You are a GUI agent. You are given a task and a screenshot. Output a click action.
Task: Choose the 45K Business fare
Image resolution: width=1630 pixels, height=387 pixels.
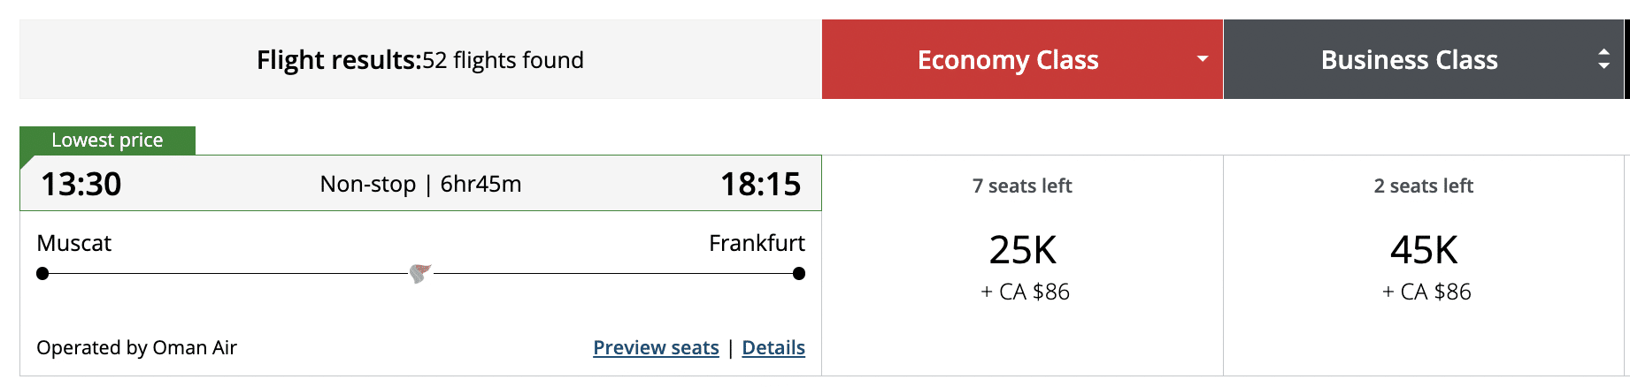click(1424, 251)
